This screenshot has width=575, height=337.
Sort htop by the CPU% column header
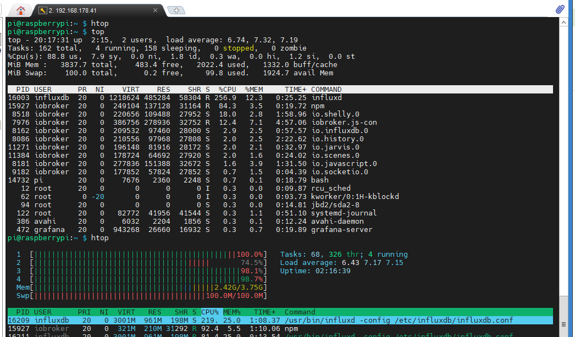click(x=210, y=312)
